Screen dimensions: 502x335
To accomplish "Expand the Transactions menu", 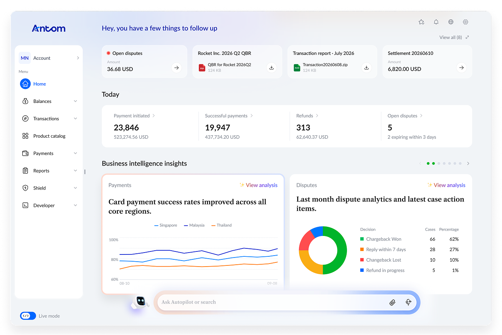I will [75, 119].
